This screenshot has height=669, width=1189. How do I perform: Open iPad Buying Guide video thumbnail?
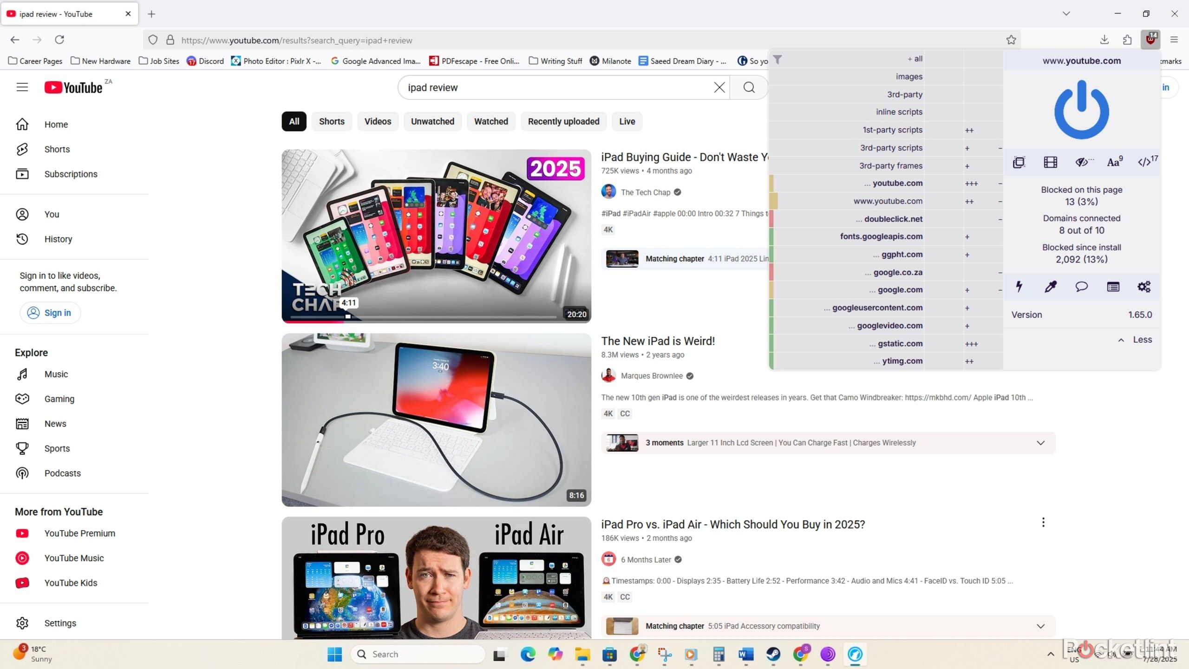click(436, 236)
